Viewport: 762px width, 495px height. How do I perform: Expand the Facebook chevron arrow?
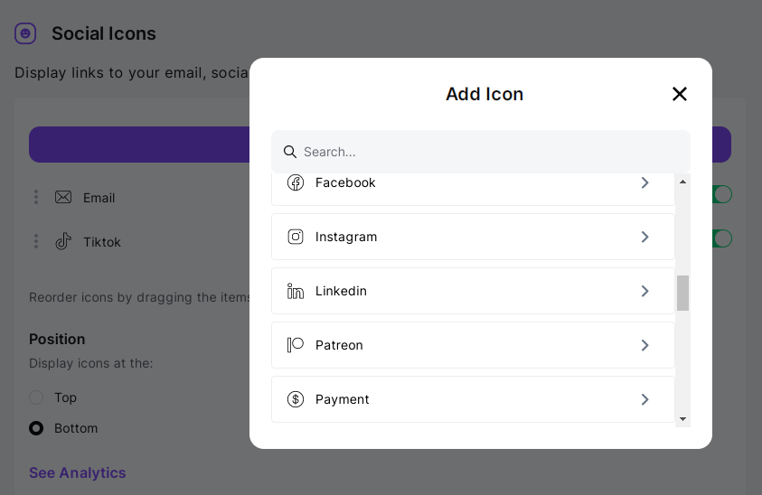pyautogui.click(x=644, y=182)
